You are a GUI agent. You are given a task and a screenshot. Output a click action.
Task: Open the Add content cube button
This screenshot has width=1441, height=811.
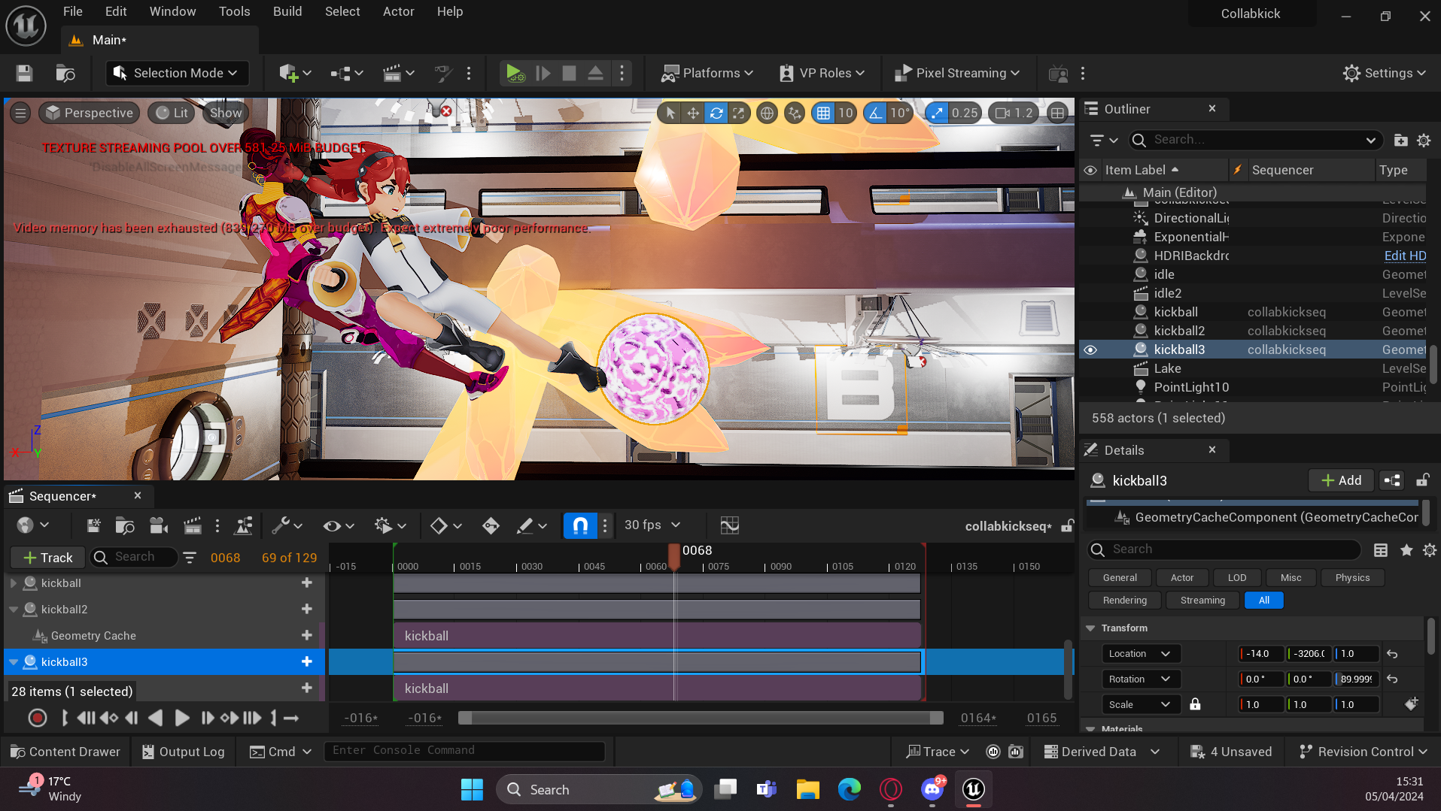[x=294, y=73]
